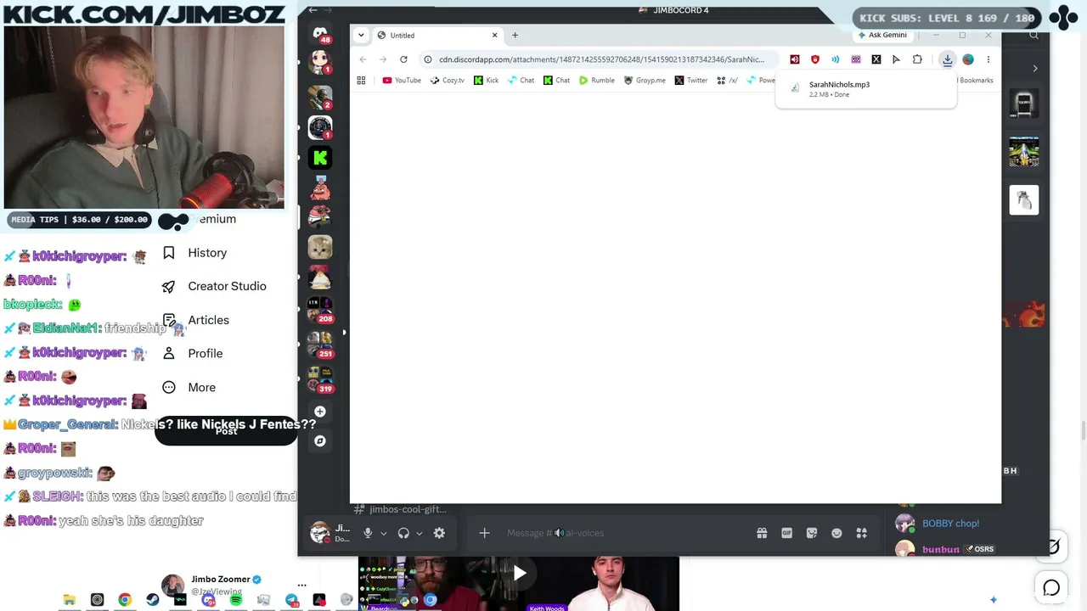Play the Keith Woods video thumbnail
The image size is (1087, 611).
point(519,574)
